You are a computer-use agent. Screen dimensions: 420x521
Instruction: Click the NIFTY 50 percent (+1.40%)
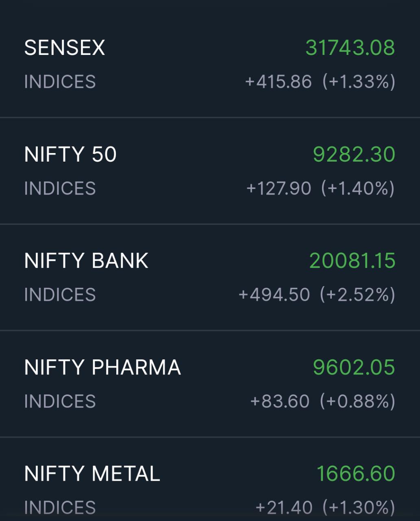click(358, 188)
